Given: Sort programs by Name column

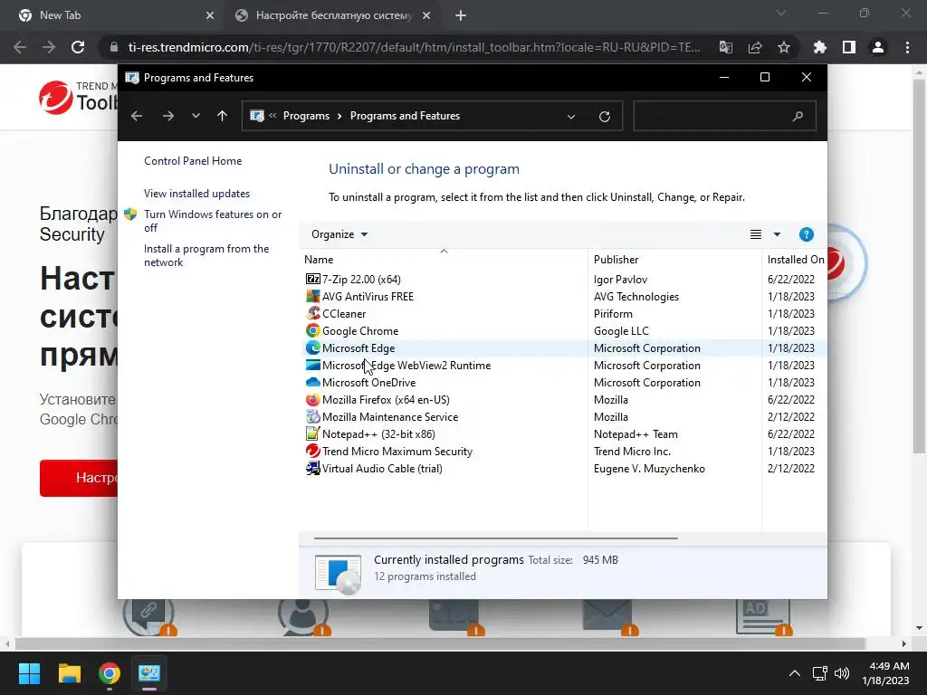Looking at the screenshot, I should click(x=444, y=260).
